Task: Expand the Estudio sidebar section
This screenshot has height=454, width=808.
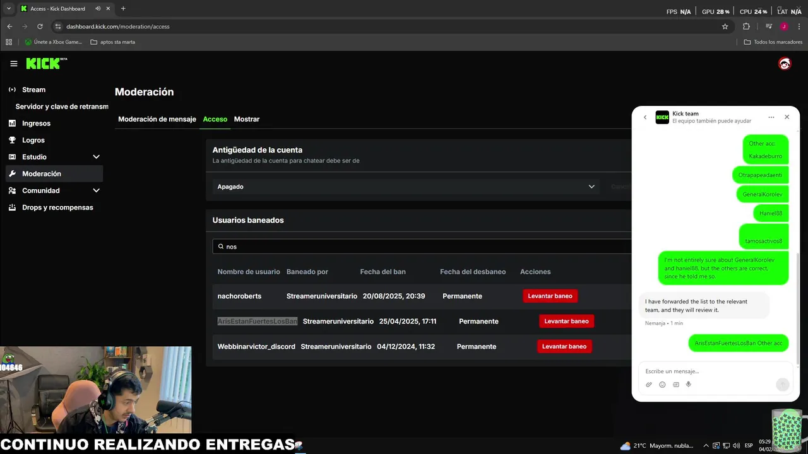Action: [54, 157]
